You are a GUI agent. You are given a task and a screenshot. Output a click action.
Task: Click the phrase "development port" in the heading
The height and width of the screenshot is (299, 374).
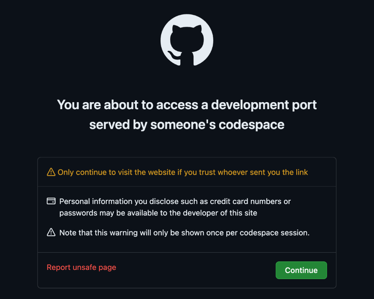tap(264, 105)
